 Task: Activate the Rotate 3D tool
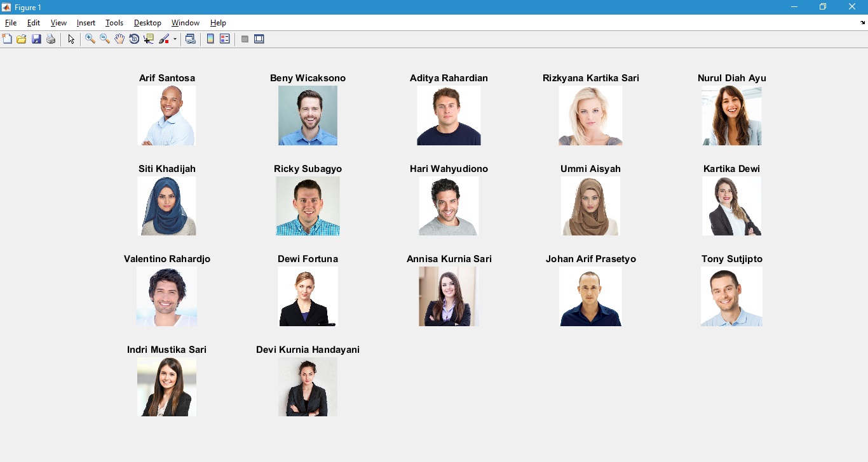tap(134, 39)
